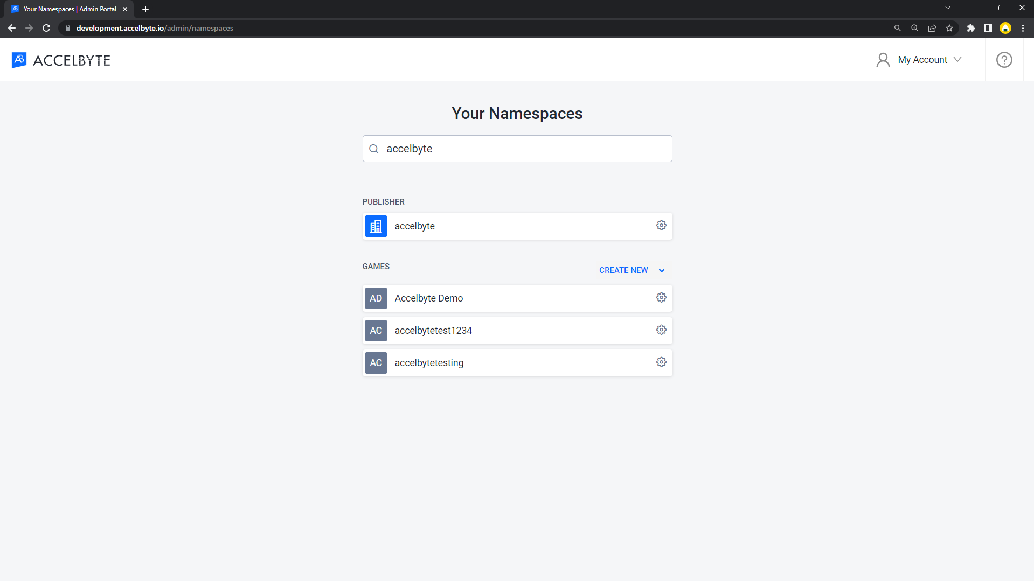This screenshot has height=581, width=1034.
Task: Click the search icon in address bar
Action: (x=898, y=28)
